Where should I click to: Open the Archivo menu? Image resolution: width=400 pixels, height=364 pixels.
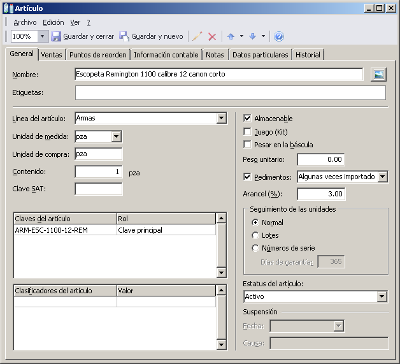[25, 22]
